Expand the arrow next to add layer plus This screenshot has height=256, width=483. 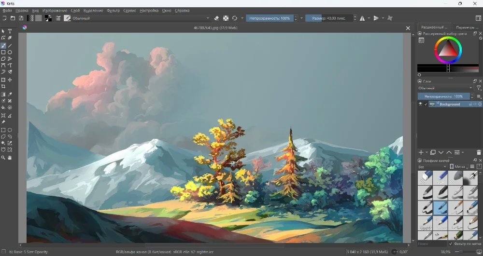click(426, 152)
